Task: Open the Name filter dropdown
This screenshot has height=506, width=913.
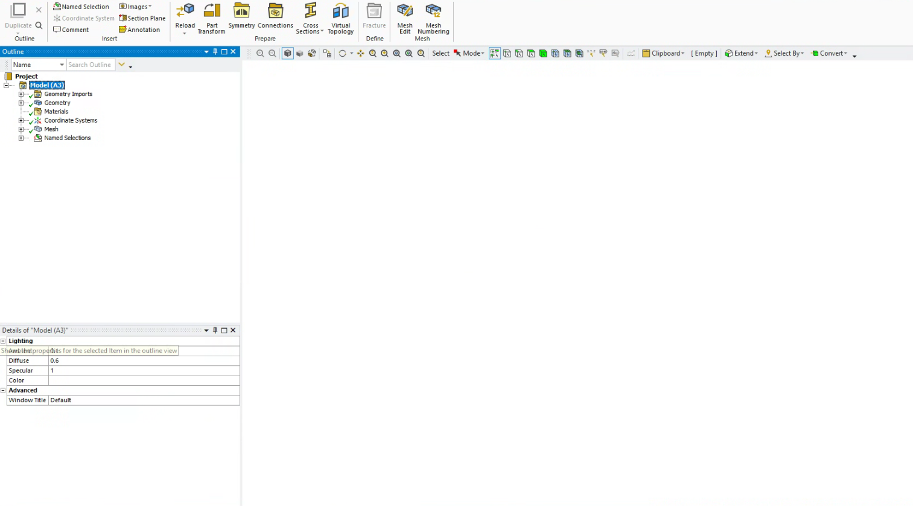Action: (62, 65)
